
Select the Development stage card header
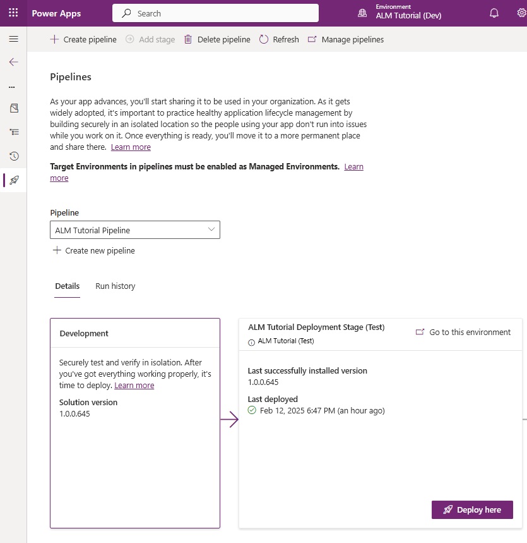click(x=135, y=333)
